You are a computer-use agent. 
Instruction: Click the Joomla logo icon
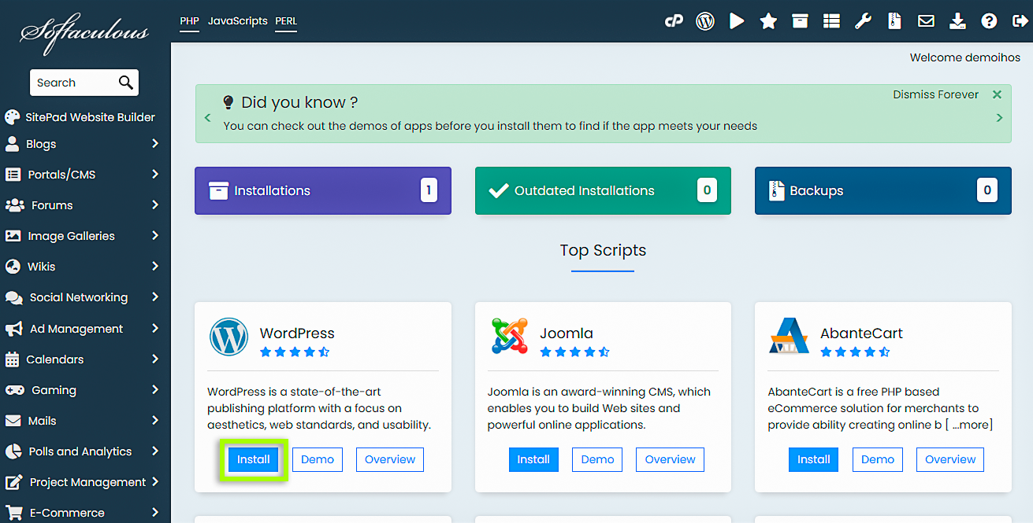[x=509, y=337]
